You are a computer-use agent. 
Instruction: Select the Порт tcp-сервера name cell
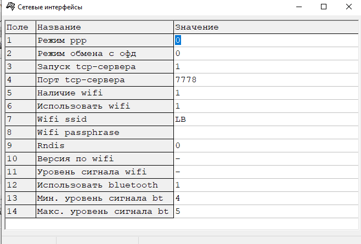coord(105,80)
